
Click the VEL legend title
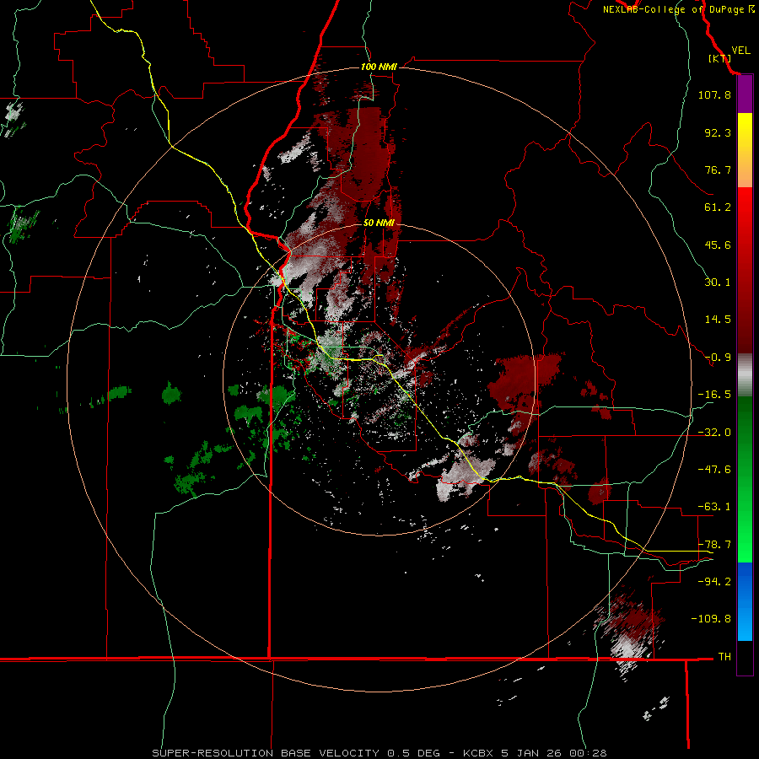(740, 51)
